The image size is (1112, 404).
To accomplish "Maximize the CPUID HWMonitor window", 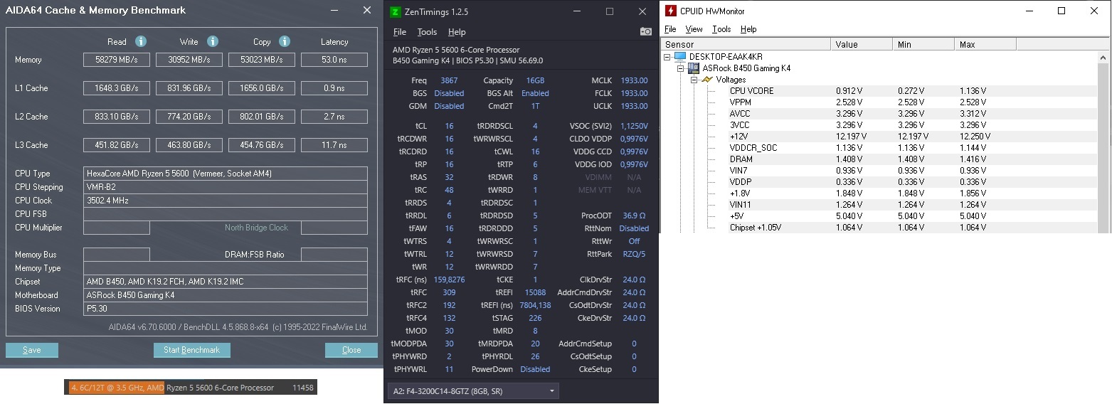I will tap(1061, 11).
